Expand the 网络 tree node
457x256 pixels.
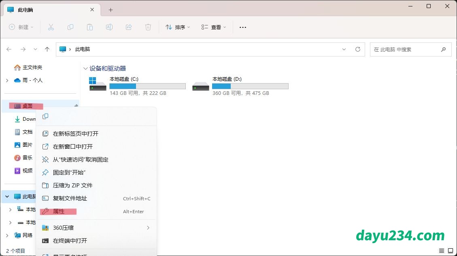[x=7, y=235]
